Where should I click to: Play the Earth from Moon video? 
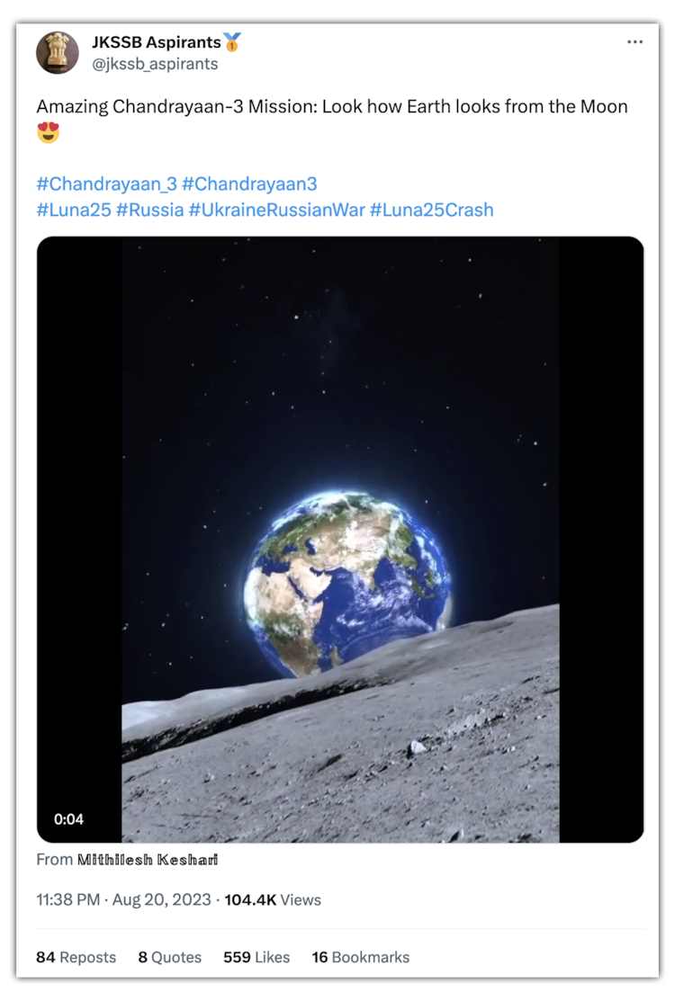tap(340, 540)
